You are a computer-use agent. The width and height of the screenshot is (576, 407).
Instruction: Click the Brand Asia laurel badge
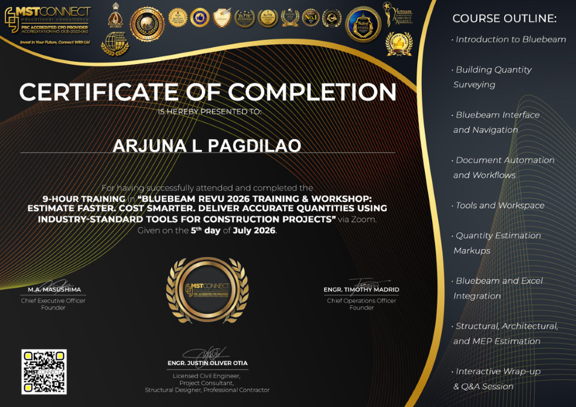click(290, 18)
